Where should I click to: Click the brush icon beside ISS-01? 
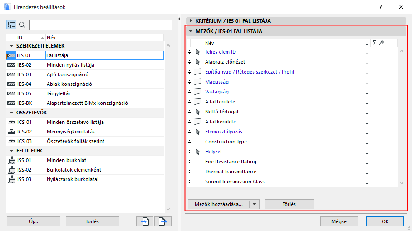click(x=12, y=160)
